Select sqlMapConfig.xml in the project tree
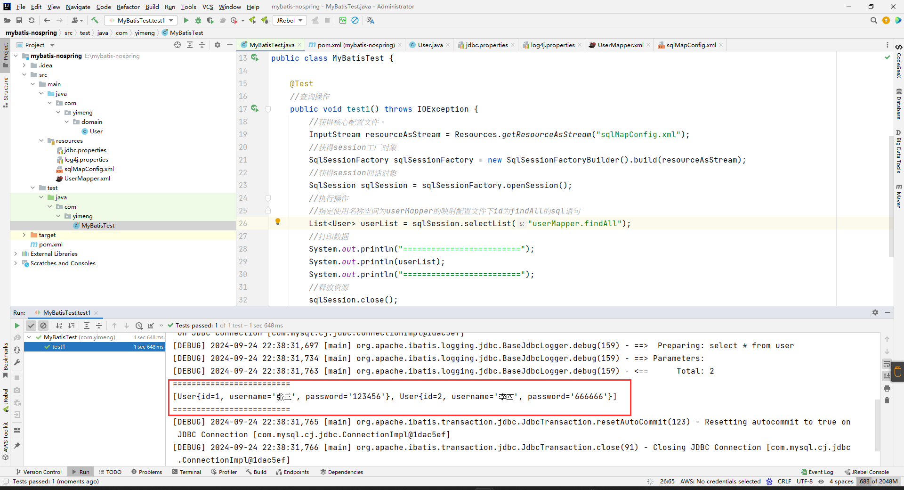The width and height of the screenshot is (904, 490). click(89, 169)
